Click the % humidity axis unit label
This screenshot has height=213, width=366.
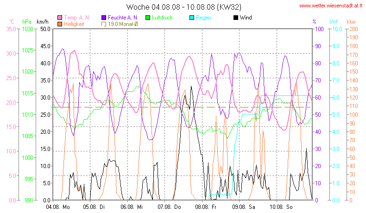click(315, 22)
